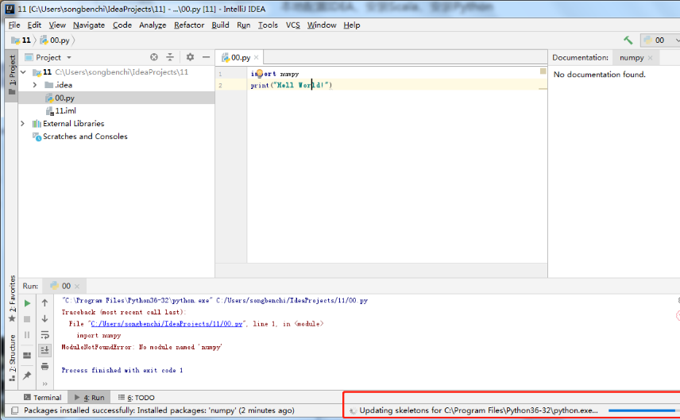Click the Stop process square icon
This screenshot has height=420, width=680.
(x=27, y=319)
